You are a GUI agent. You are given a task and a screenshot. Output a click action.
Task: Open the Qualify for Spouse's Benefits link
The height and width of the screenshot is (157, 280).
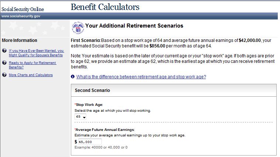36,53
